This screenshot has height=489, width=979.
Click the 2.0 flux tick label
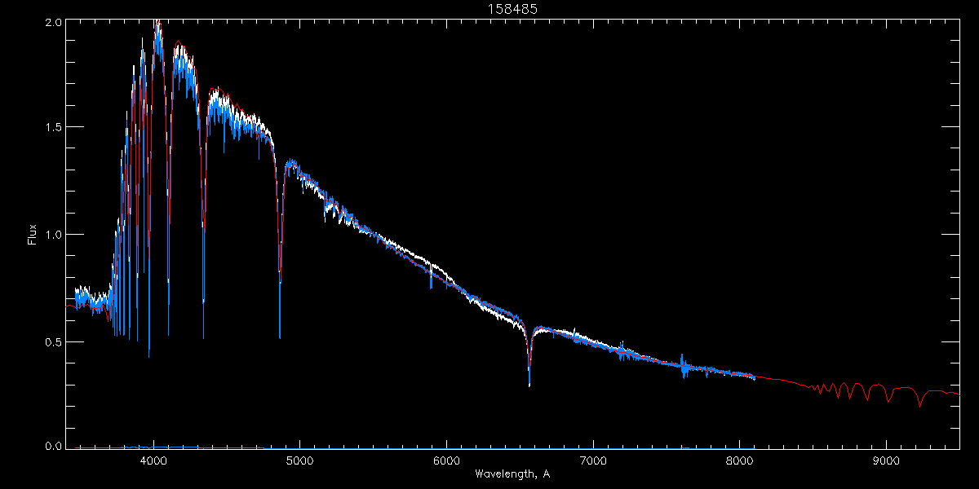(x=54, y=23)
